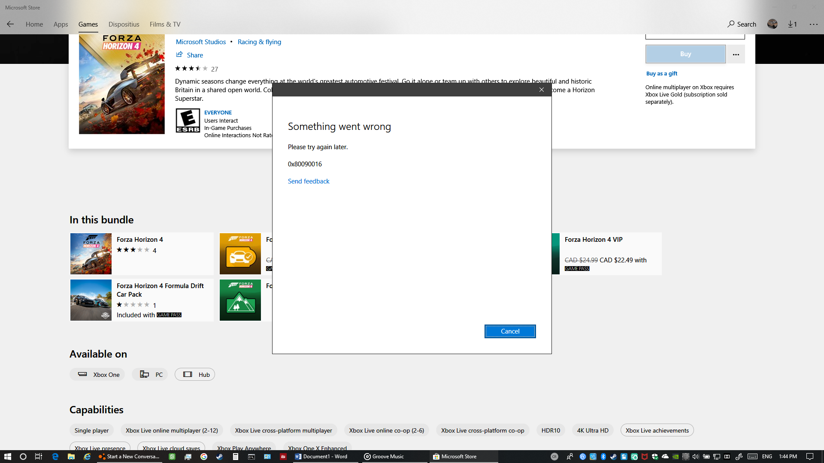Open Forza Horizon 4 VIP bundle item
This screenshot has height=463, width=824.
(607, 254)
